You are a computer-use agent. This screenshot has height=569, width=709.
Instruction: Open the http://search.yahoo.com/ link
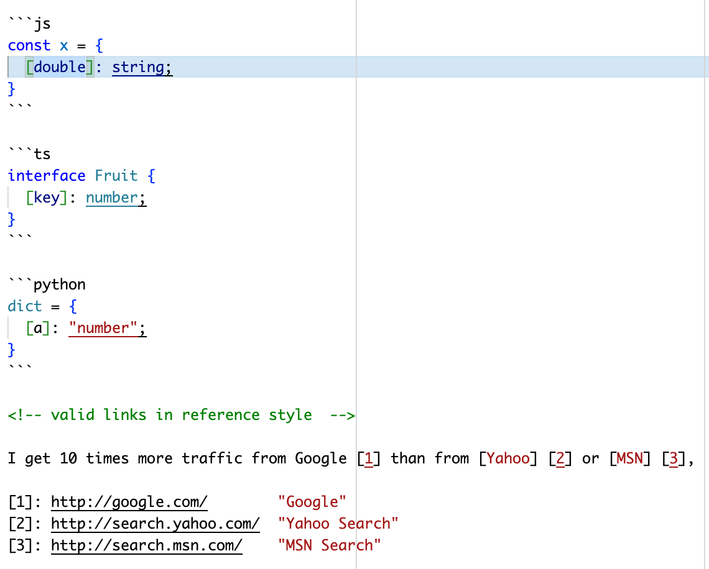tap(155, 523)
